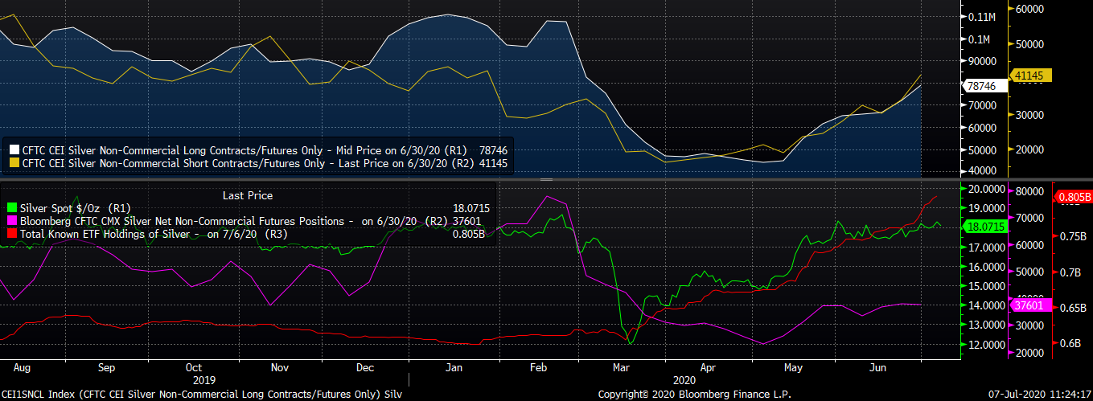Click the Dec label on the time axis

tap(365, 367)
